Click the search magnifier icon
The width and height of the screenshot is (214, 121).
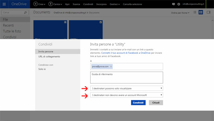[25, 12]
